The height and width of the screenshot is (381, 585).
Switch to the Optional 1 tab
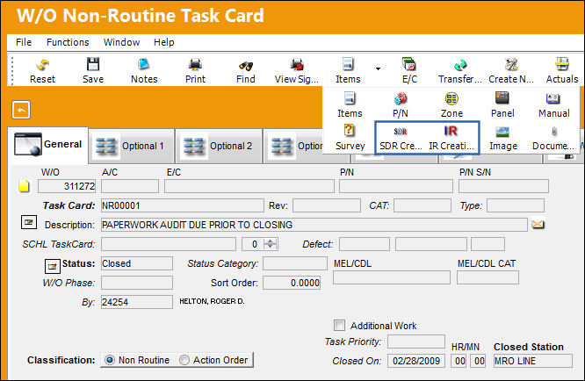tap(132, 146)
